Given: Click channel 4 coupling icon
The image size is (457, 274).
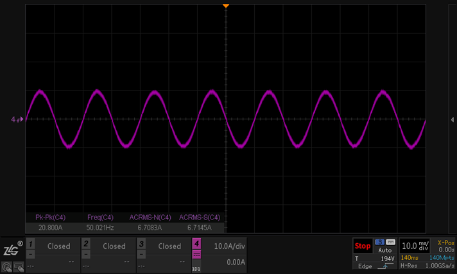Looking at the screenshot, I should [x=196, y=255].
